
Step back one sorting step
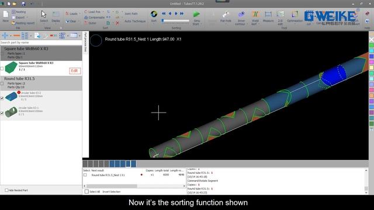(x=170, y=14)
